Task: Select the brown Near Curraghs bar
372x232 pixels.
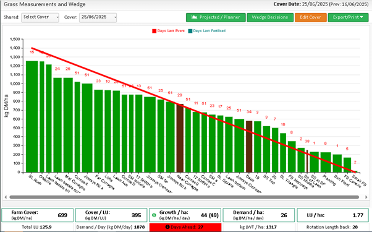Action: 180,138
